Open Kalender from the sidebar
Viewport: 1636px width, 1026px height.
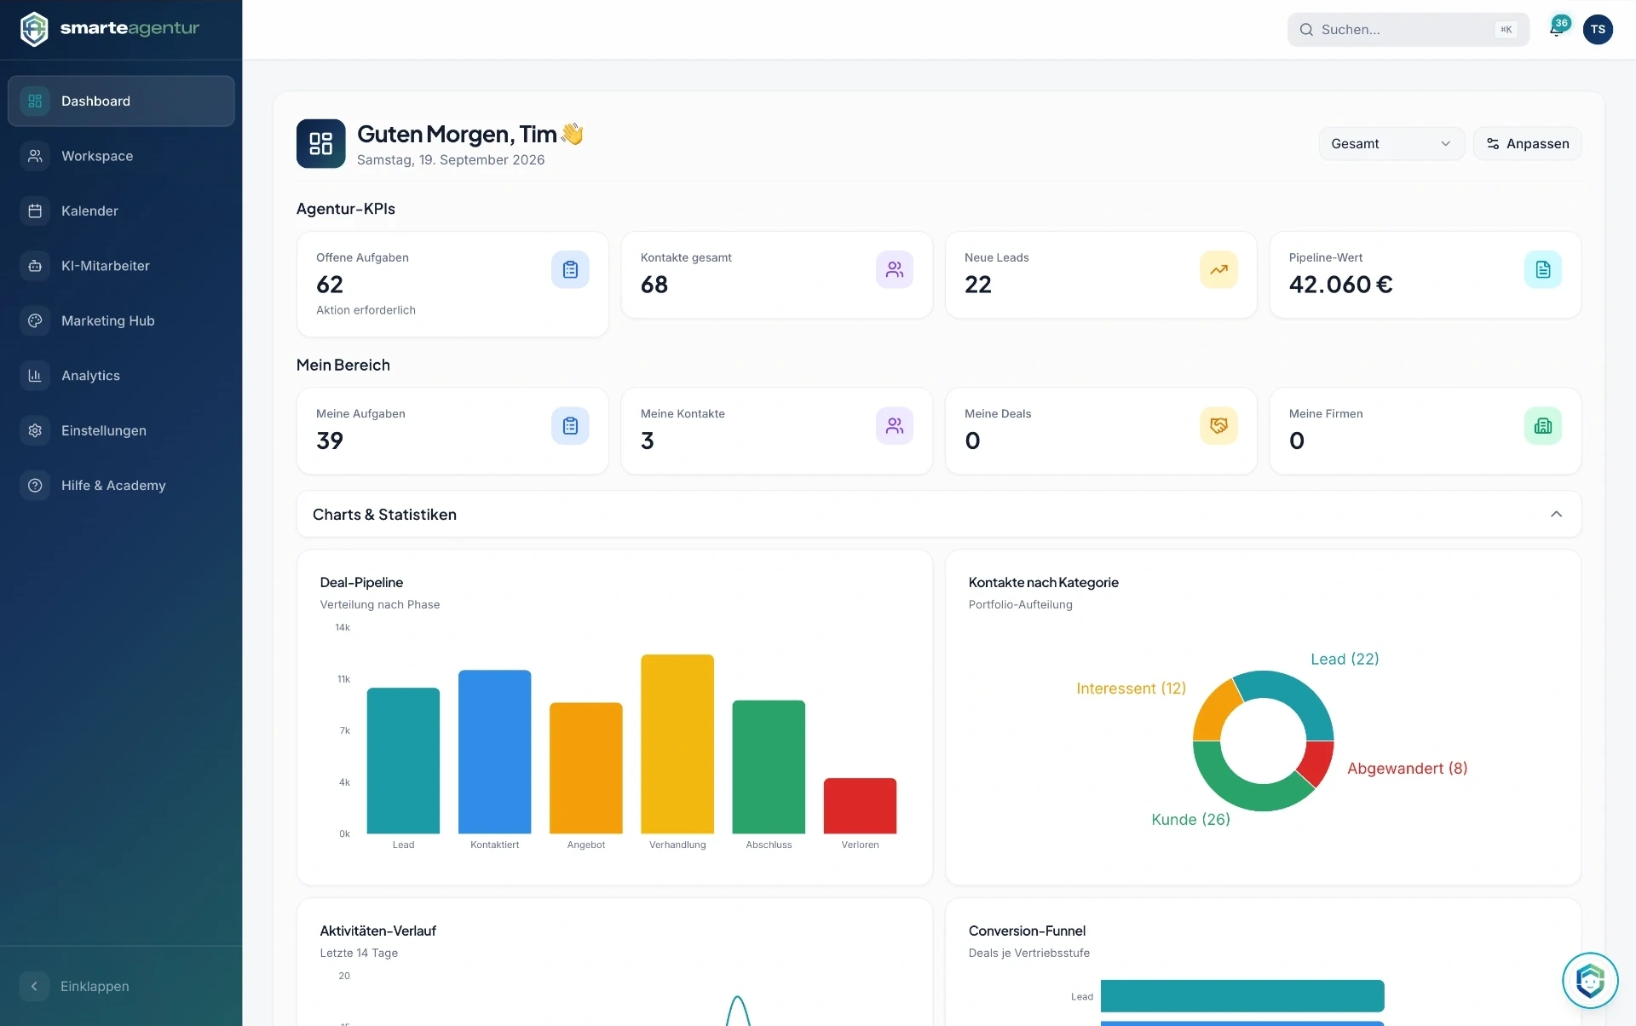pyautogui.click(x=121, y=210)
